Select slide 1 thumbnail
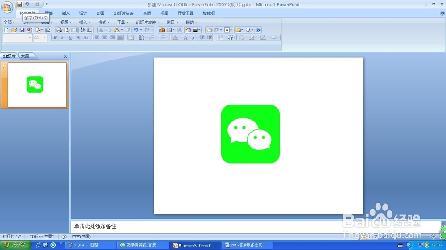 click(37, 85)
